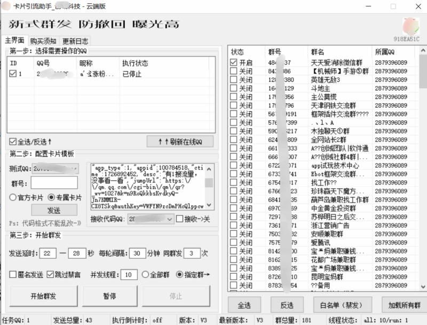Click the 浙江营销广告 row name
Screen dimensions: 427x325
330,226
